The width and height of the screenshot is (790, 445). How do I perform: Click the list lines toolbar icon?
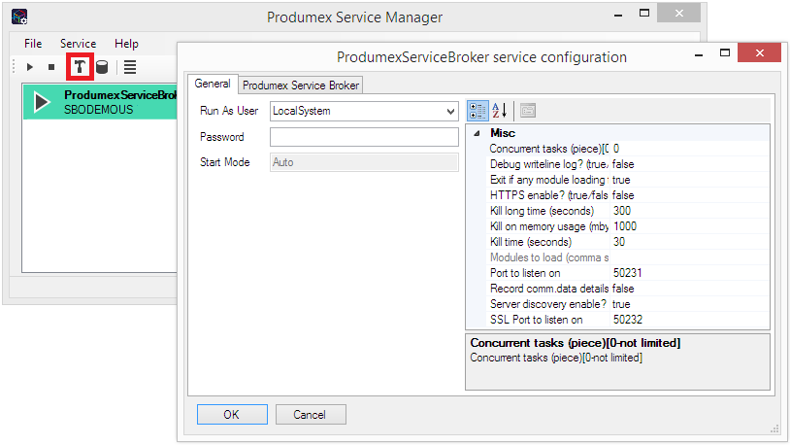(x=130, y=67)
